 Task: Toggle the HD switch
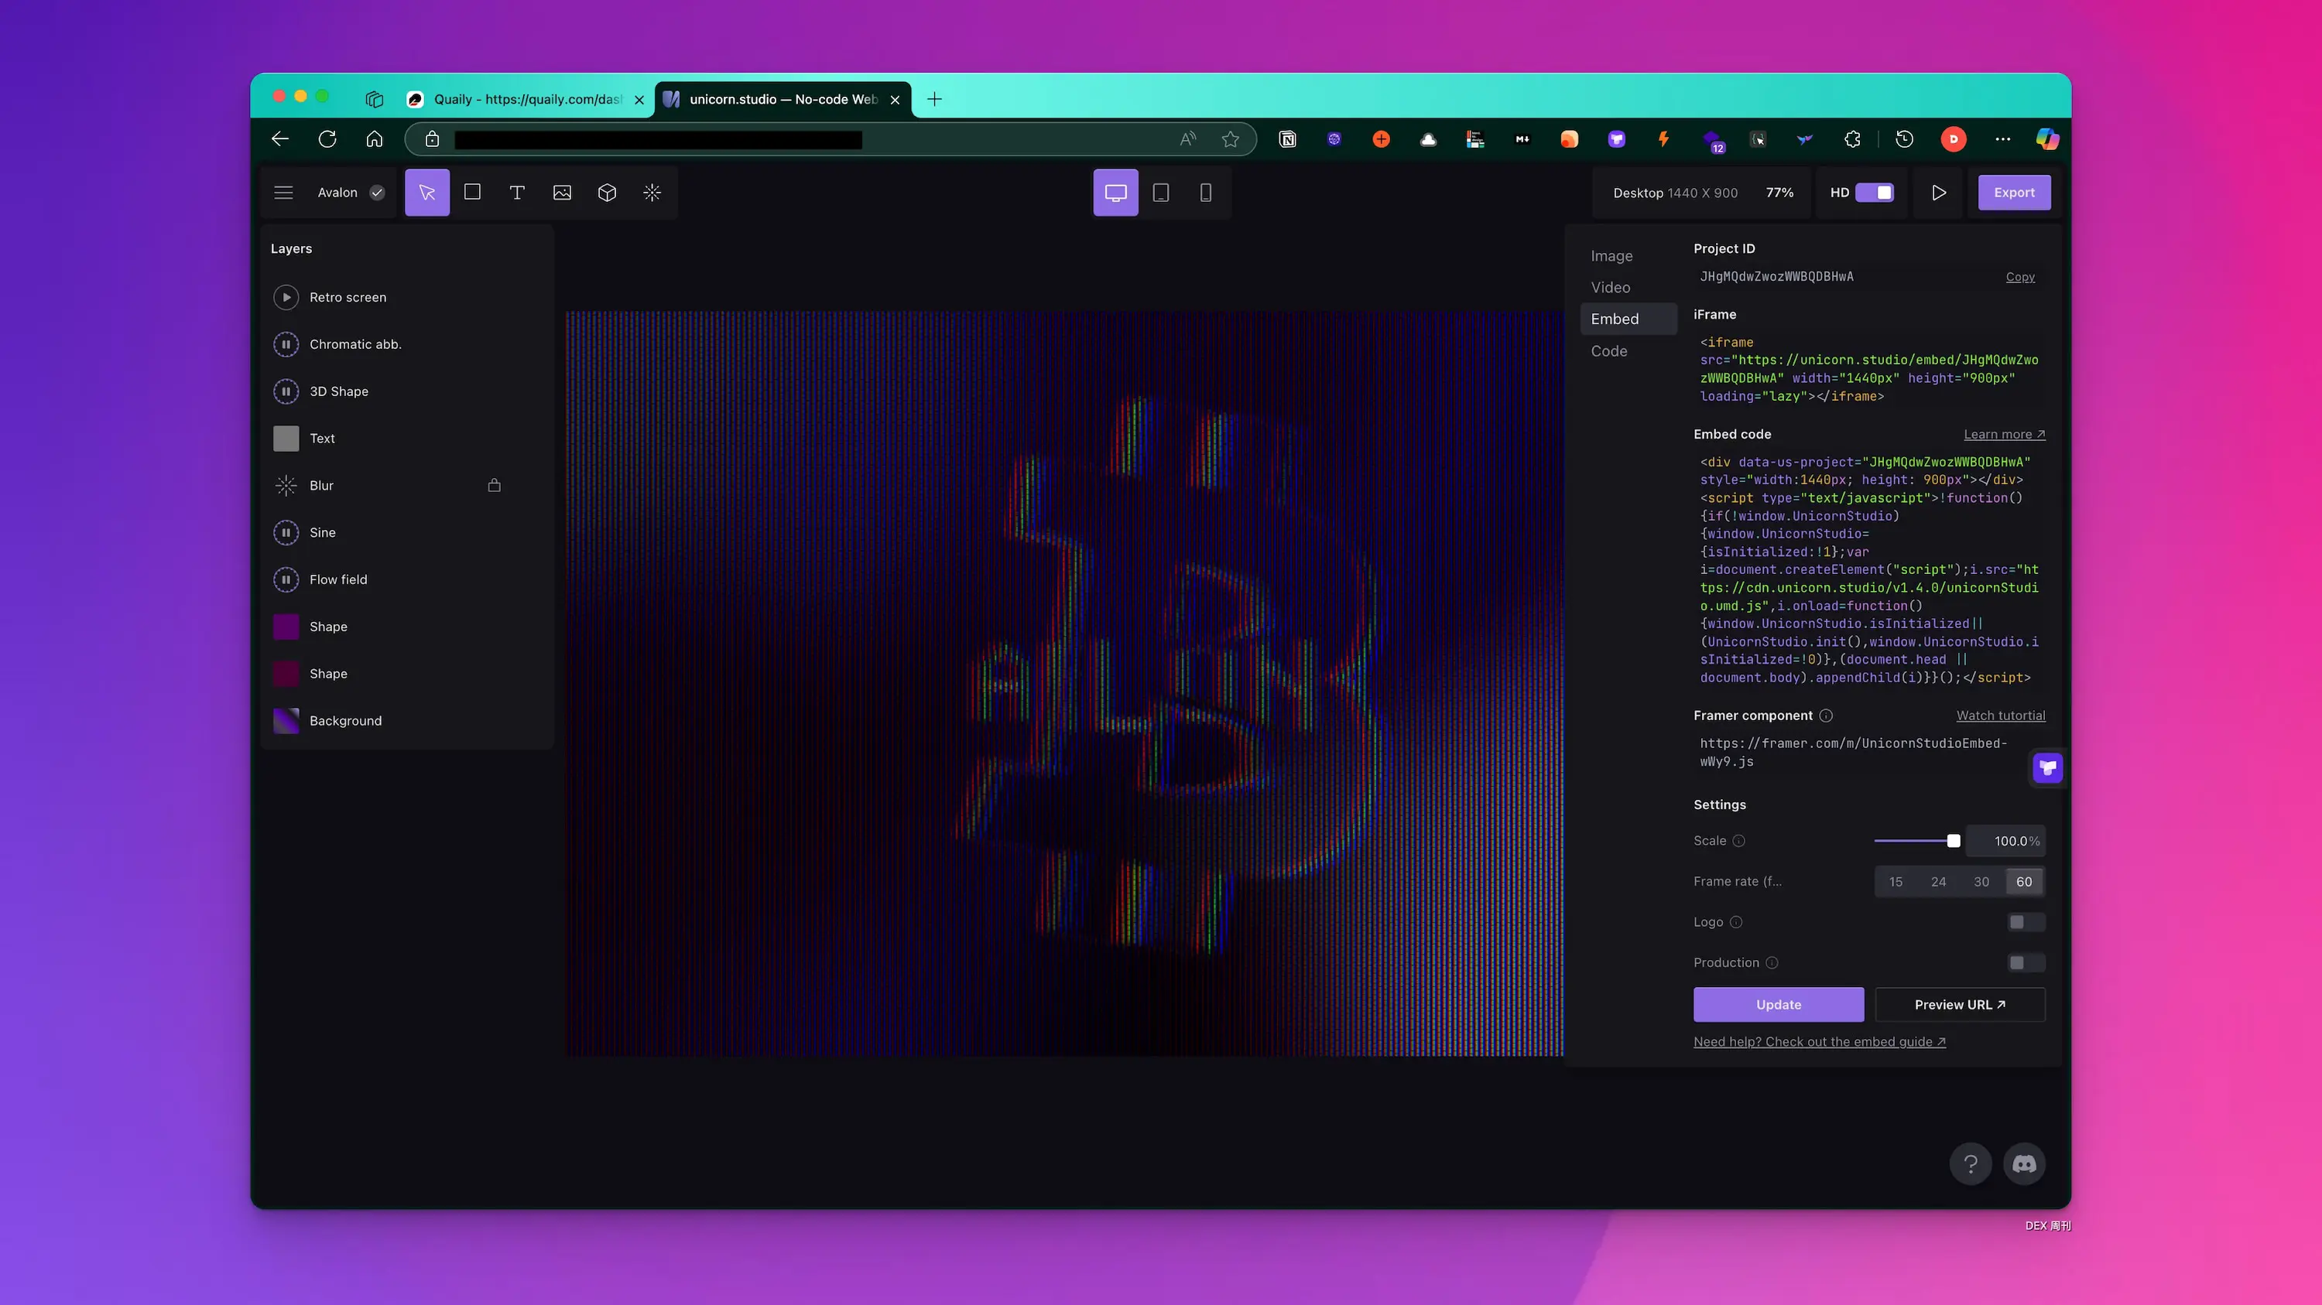1875,193
